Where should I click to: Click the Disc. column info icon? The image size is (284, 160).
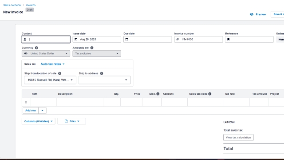(x=158, y=94)
